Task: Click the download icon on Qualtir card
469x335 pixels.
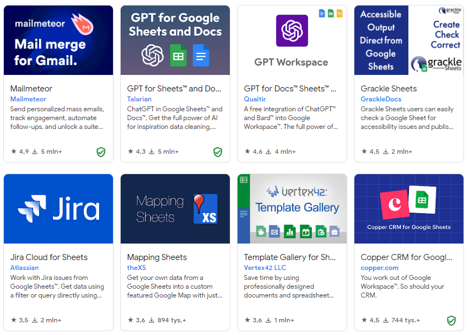Action: click(268, 152)
